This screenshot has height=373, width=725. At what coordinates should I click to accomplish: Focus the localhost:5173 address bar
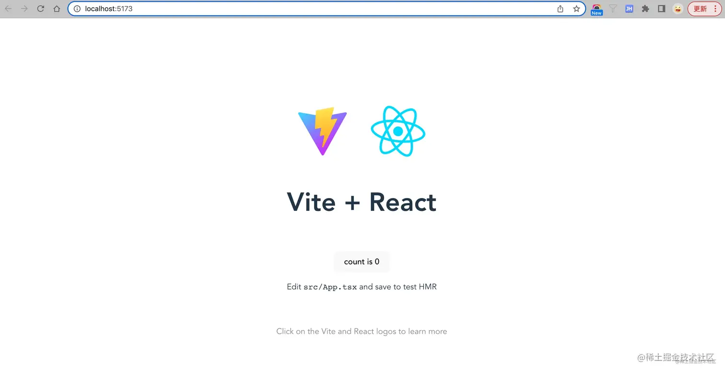[x=326, y=9]
